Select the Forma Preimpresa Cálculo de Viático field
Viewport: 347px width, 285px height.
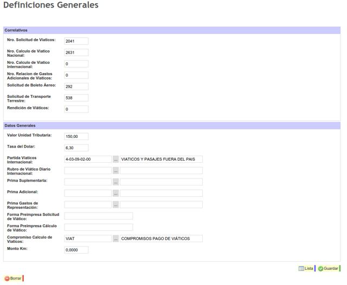click(x=98, y=228)
